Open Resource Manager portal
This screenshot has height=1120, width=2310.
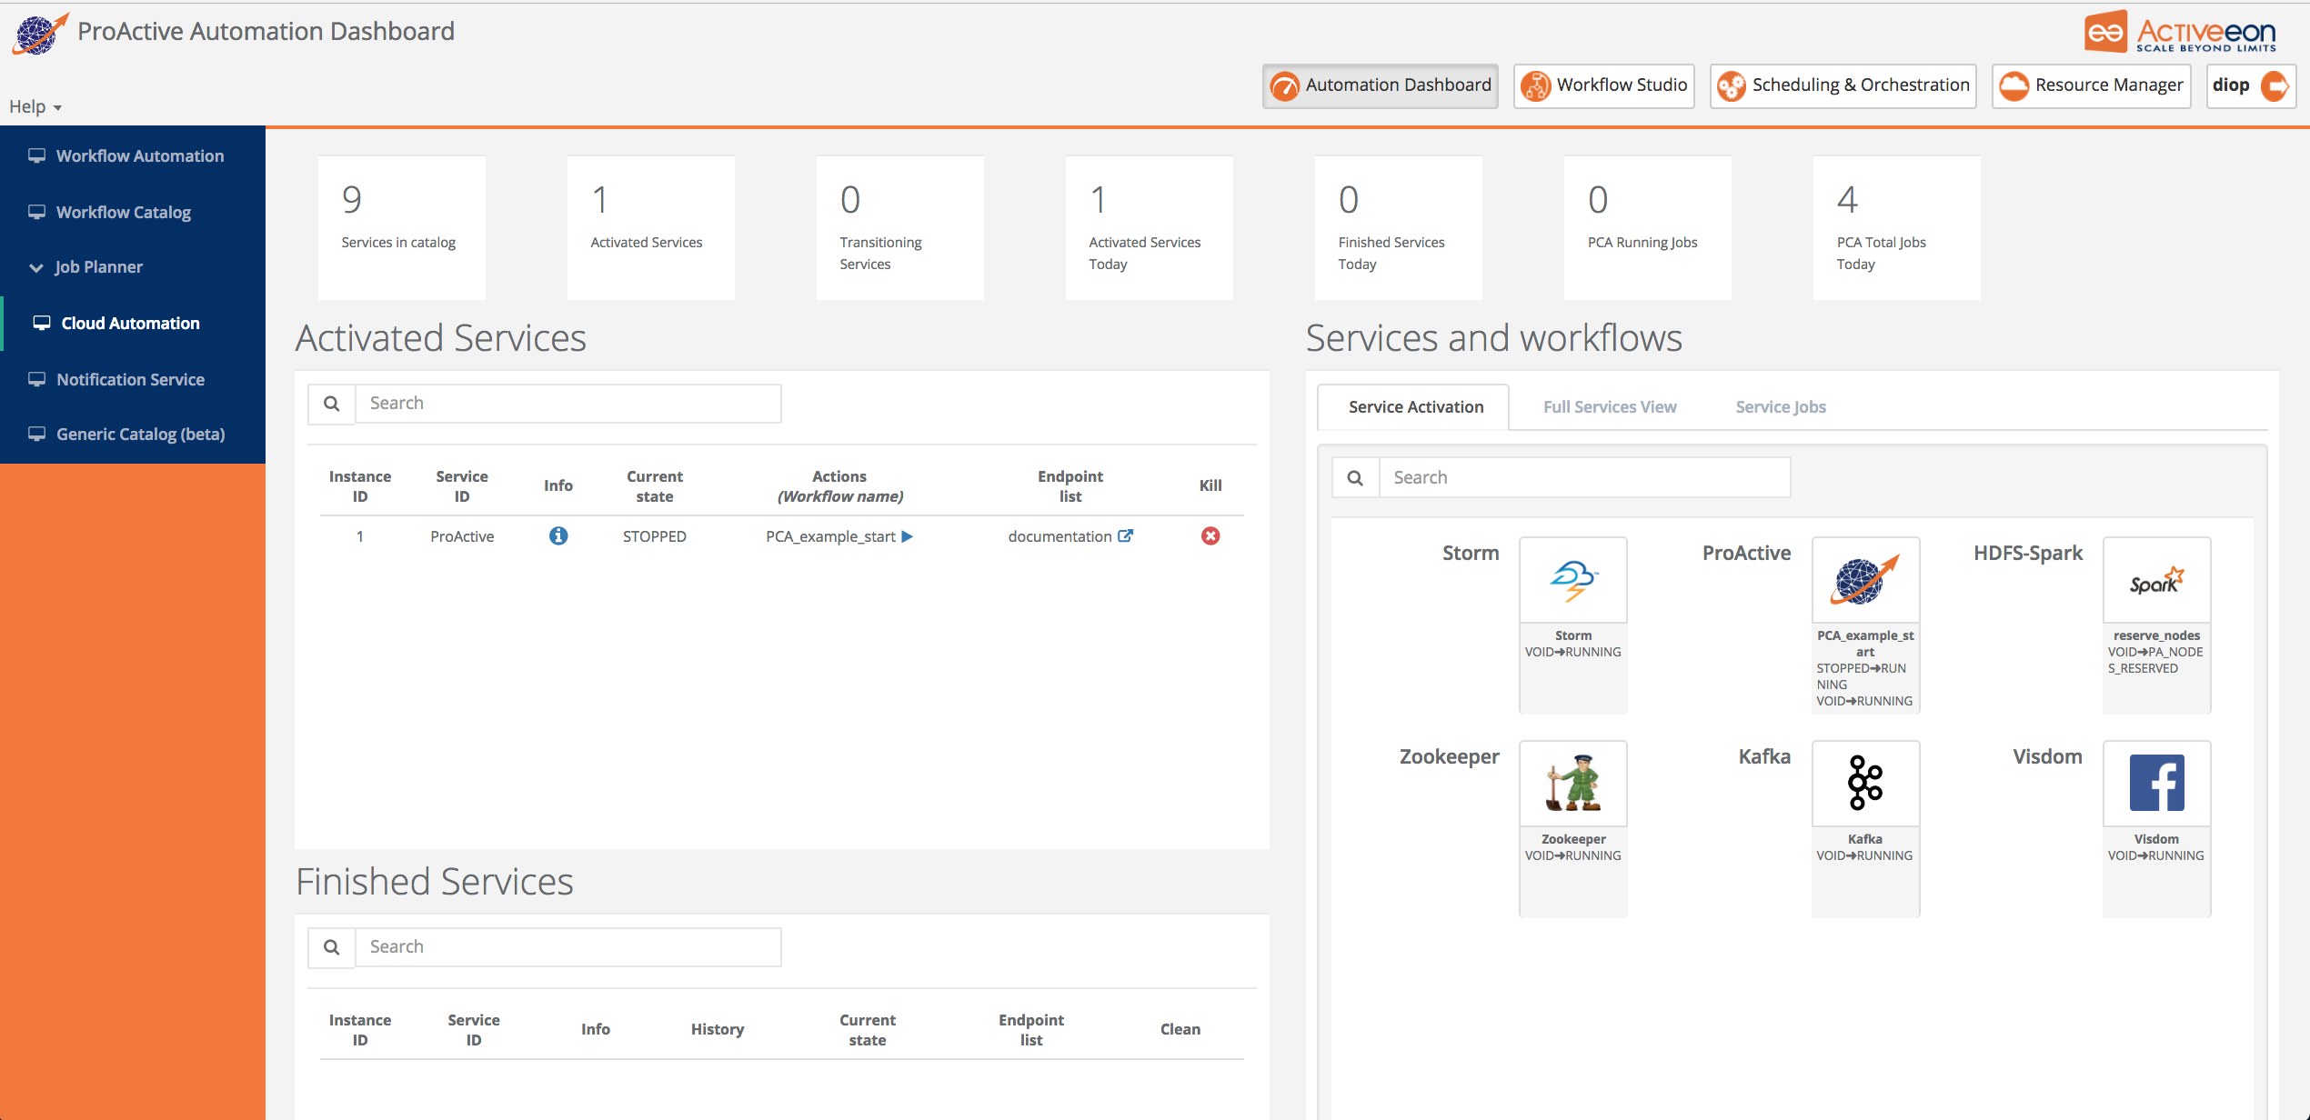2091,85
